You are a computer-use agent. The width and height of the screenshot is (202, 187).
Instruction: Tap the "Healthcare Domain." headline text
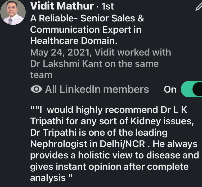click(x=74, y=41)
